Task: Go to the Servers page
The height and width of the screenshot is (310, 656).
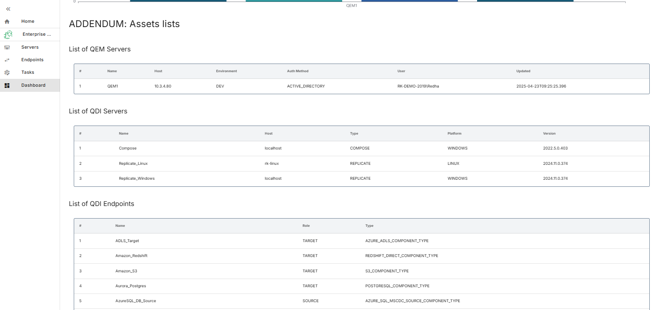Action: [30, 47]
